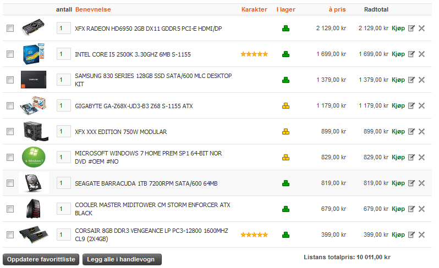Click the yellow stock icon for Windows 7 Home Prem
Screen dimensions: 439x268
(286, 157)
